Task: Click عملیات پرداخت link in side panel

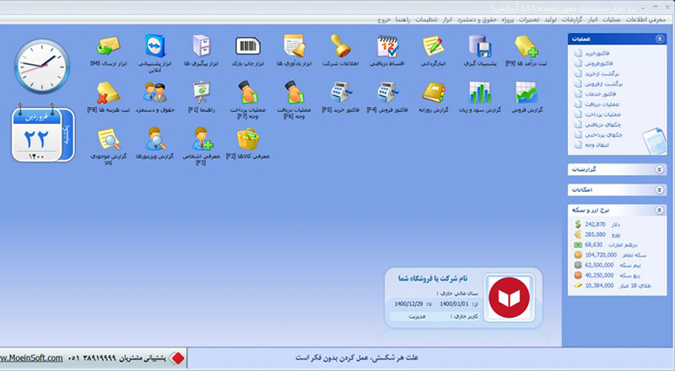Action: click(602, 115)
